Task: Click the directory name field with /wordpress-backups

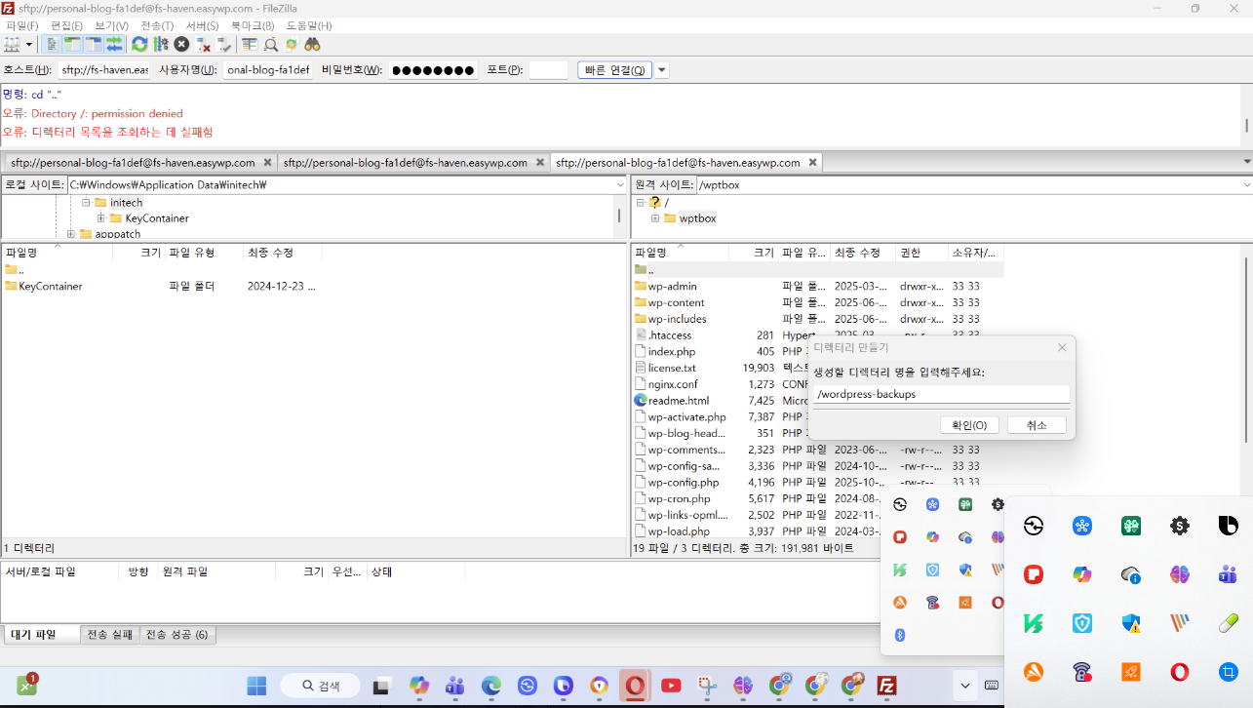Action: (941, 394)
